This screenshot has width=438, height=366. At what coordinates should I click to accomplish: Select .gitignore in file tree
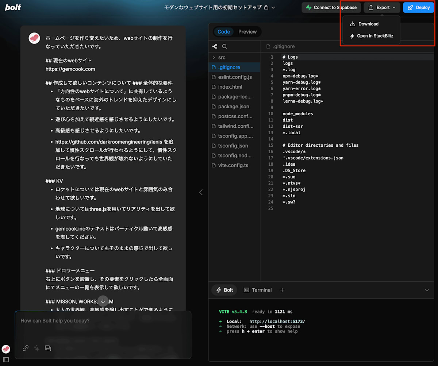[x=234, y=68]
